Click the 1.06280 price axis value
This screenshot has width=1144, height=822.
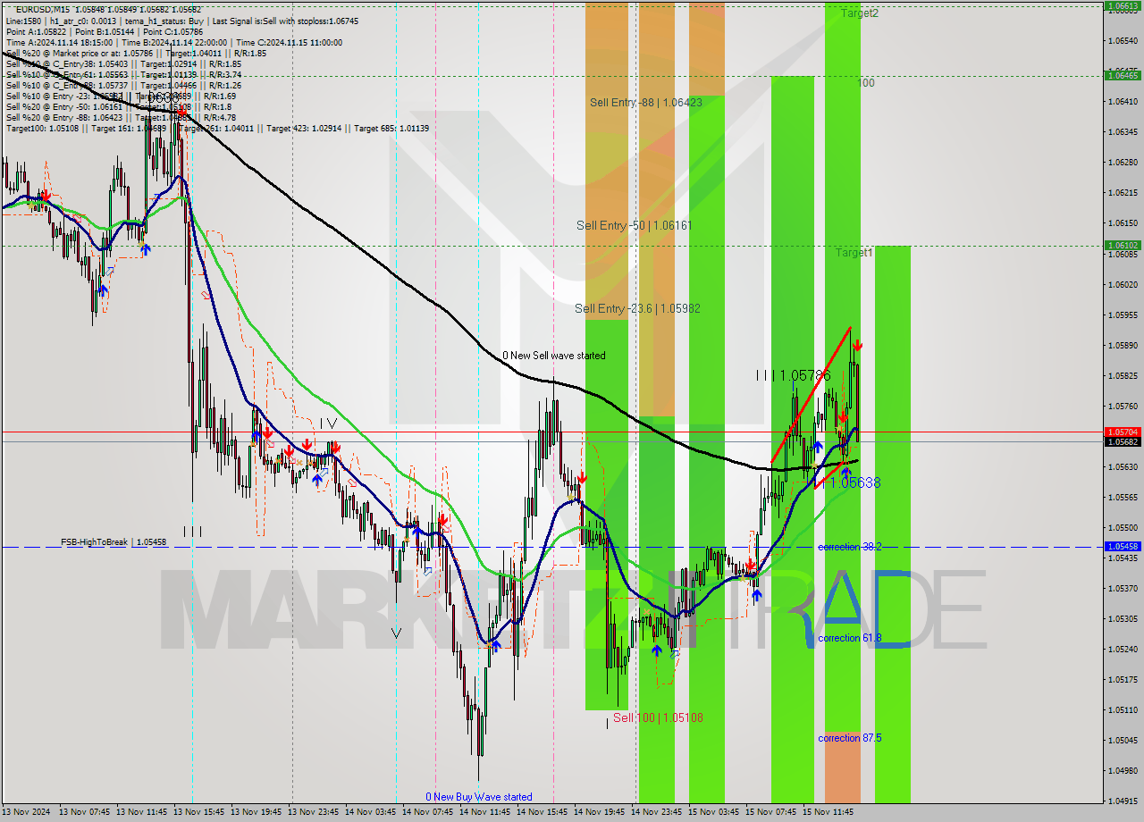pos(1122,162)
